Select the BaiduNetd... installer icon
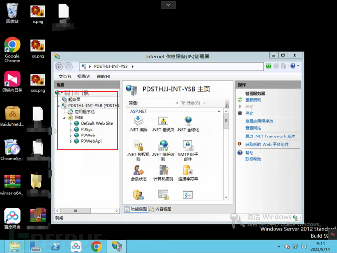The height and width of the screenshot is (253, 337). pyautogui.click(x=12, y=117)
